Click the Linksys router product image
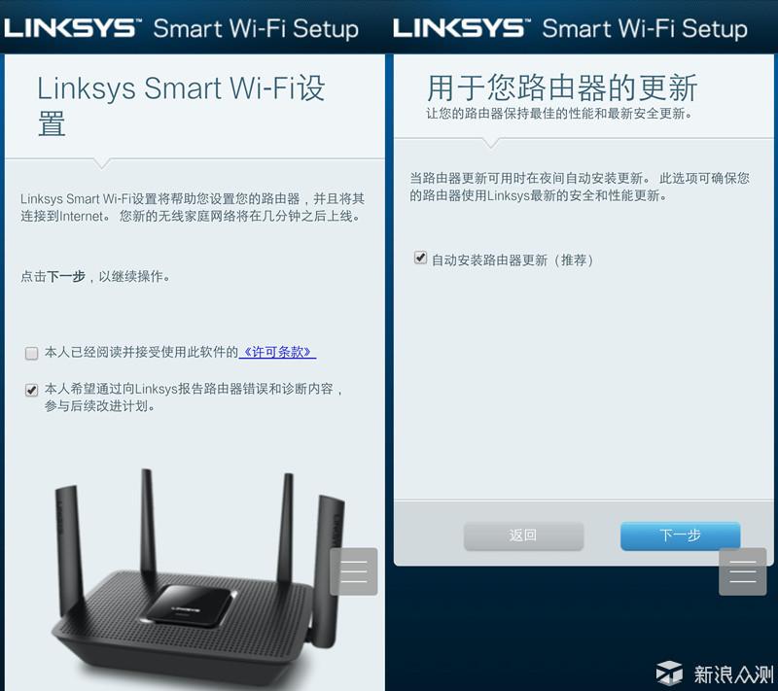 [x=198, y=575]
